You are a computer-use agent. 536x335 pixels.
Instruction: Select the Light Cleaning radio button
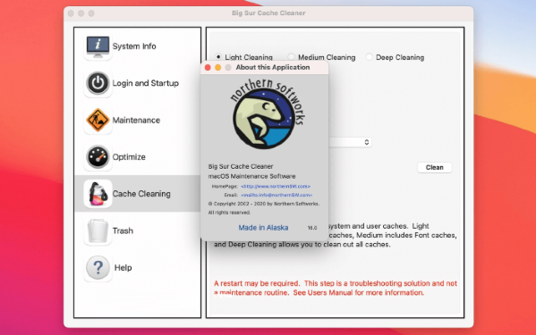[218, 56]
